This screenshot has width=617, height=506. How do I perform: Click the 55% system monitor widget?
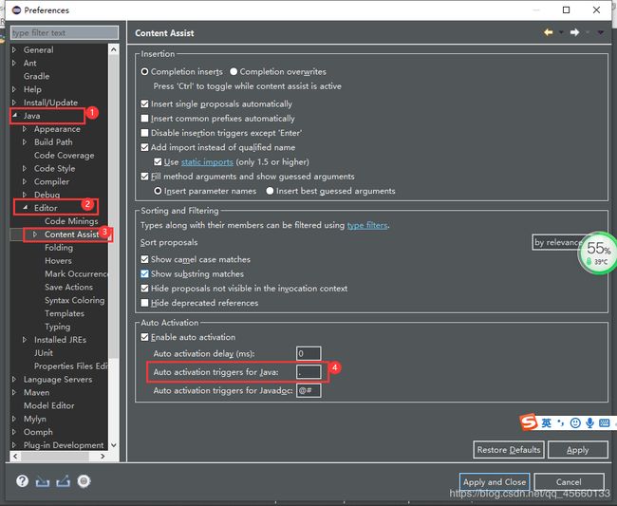(x=597, y=253)
